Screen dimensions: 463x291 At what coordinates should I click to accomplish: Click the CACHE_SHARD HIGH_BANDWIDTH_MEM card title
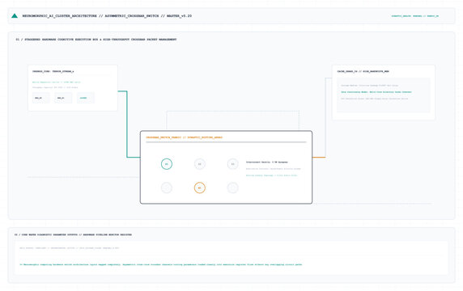363,71
